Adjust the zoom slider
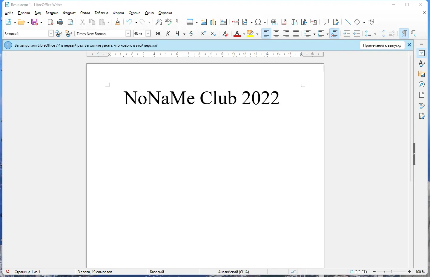 [391, 272]
